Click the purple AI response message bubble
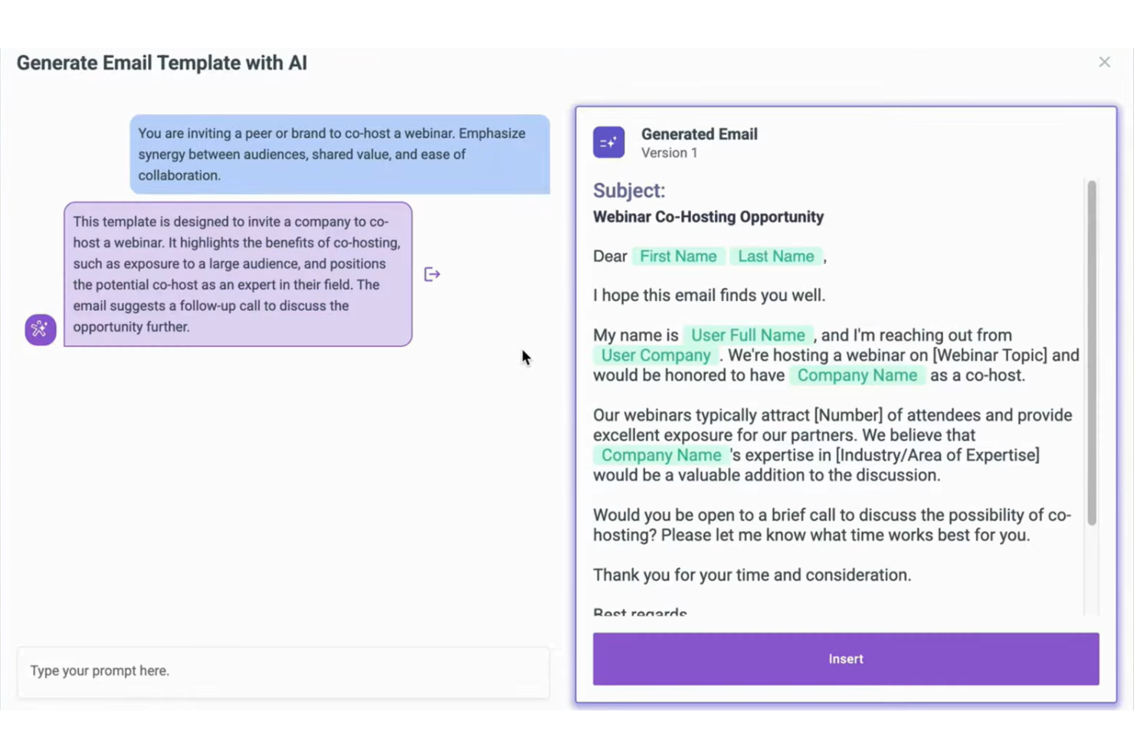1134x756 pixels. click(x=238, y=274)
